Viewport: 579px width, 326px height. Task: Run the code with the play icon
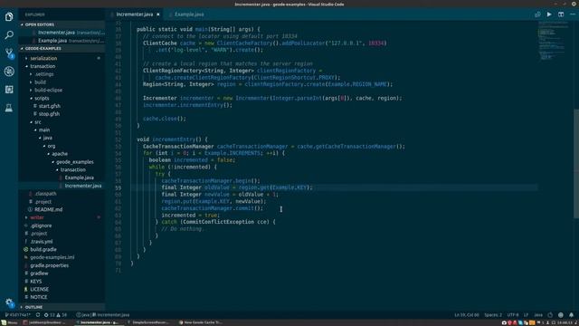tap(549, 14)
